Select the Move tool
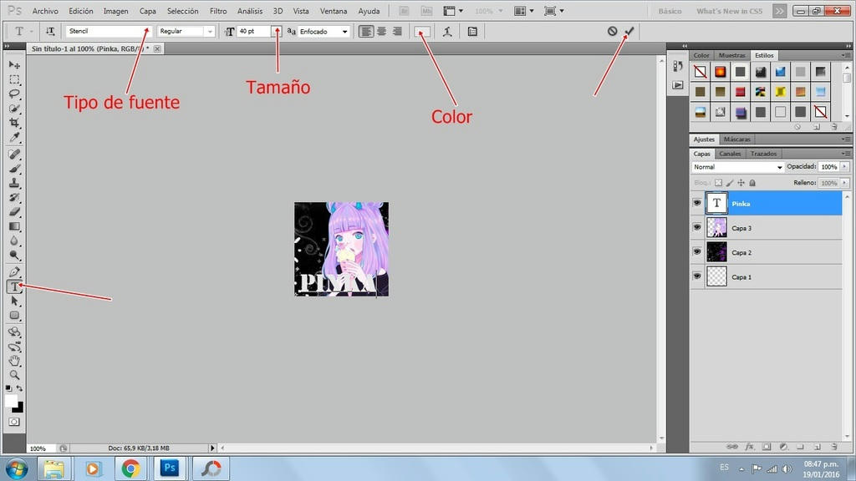 coord(14,65)
